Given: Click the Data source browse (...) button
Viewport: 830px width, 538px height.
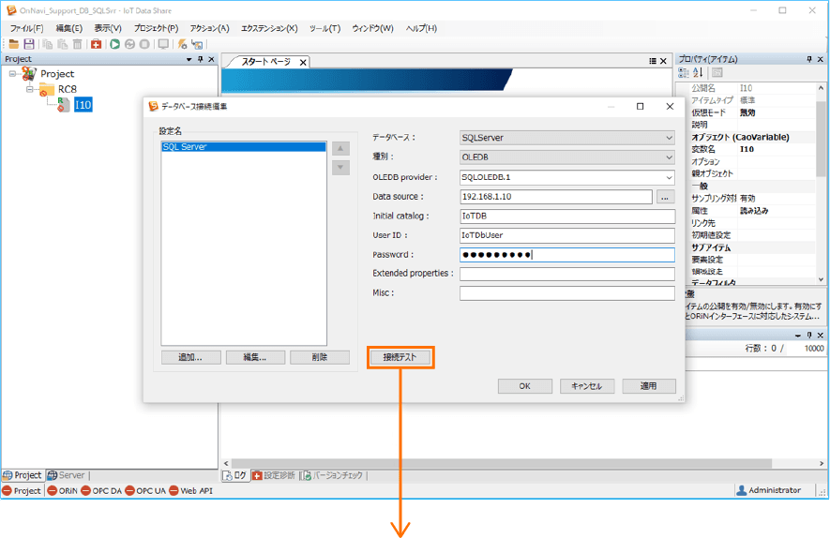Looking at the screenshot, I should click(665, 197).
